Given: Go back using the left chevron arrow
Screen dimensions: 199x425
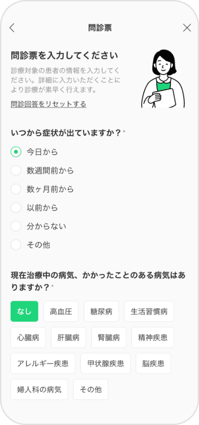Looking at the screenshot, I should pyautogui.click(x=12, y=28).
